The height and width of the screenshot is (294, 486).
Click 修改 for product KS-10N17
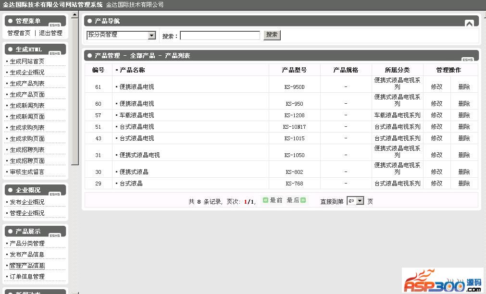(436, 127)
